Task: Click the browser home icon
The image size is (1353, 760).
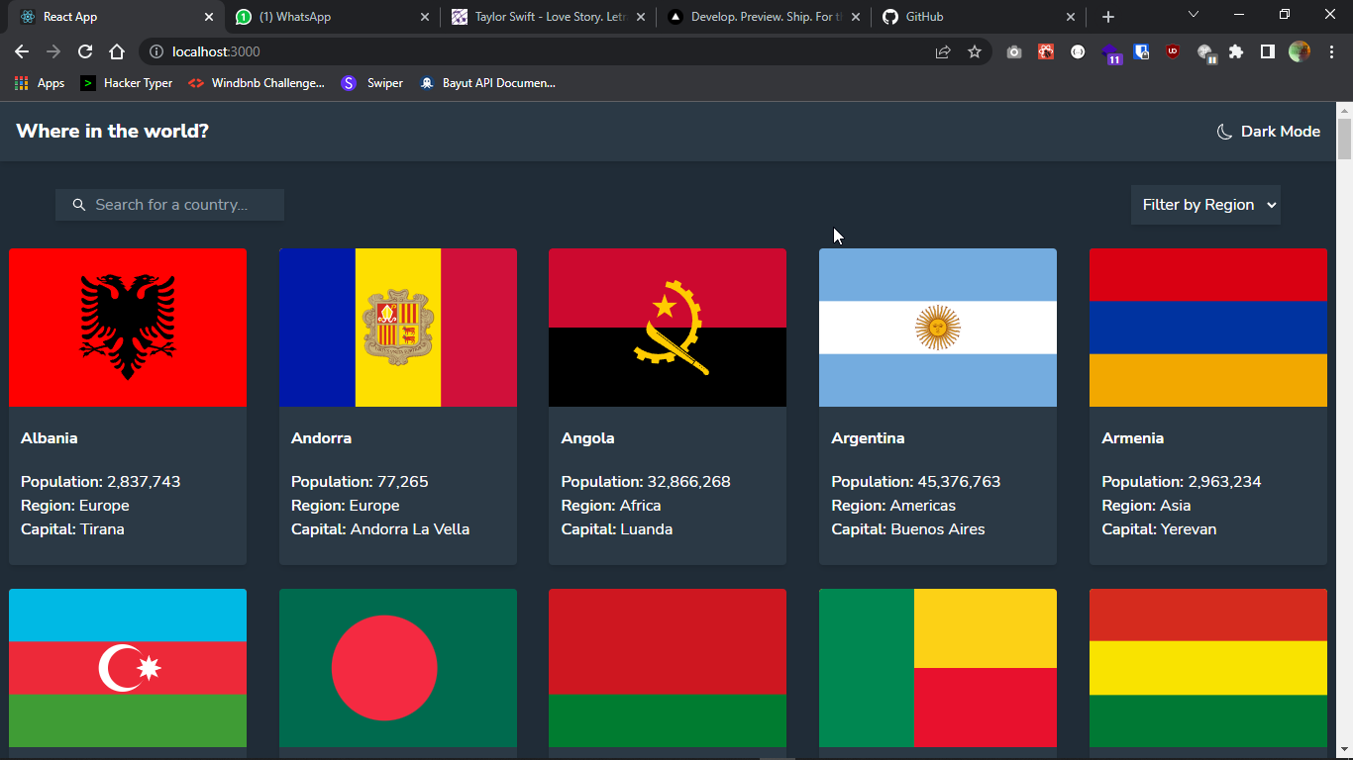Action: tap(117, 51)
